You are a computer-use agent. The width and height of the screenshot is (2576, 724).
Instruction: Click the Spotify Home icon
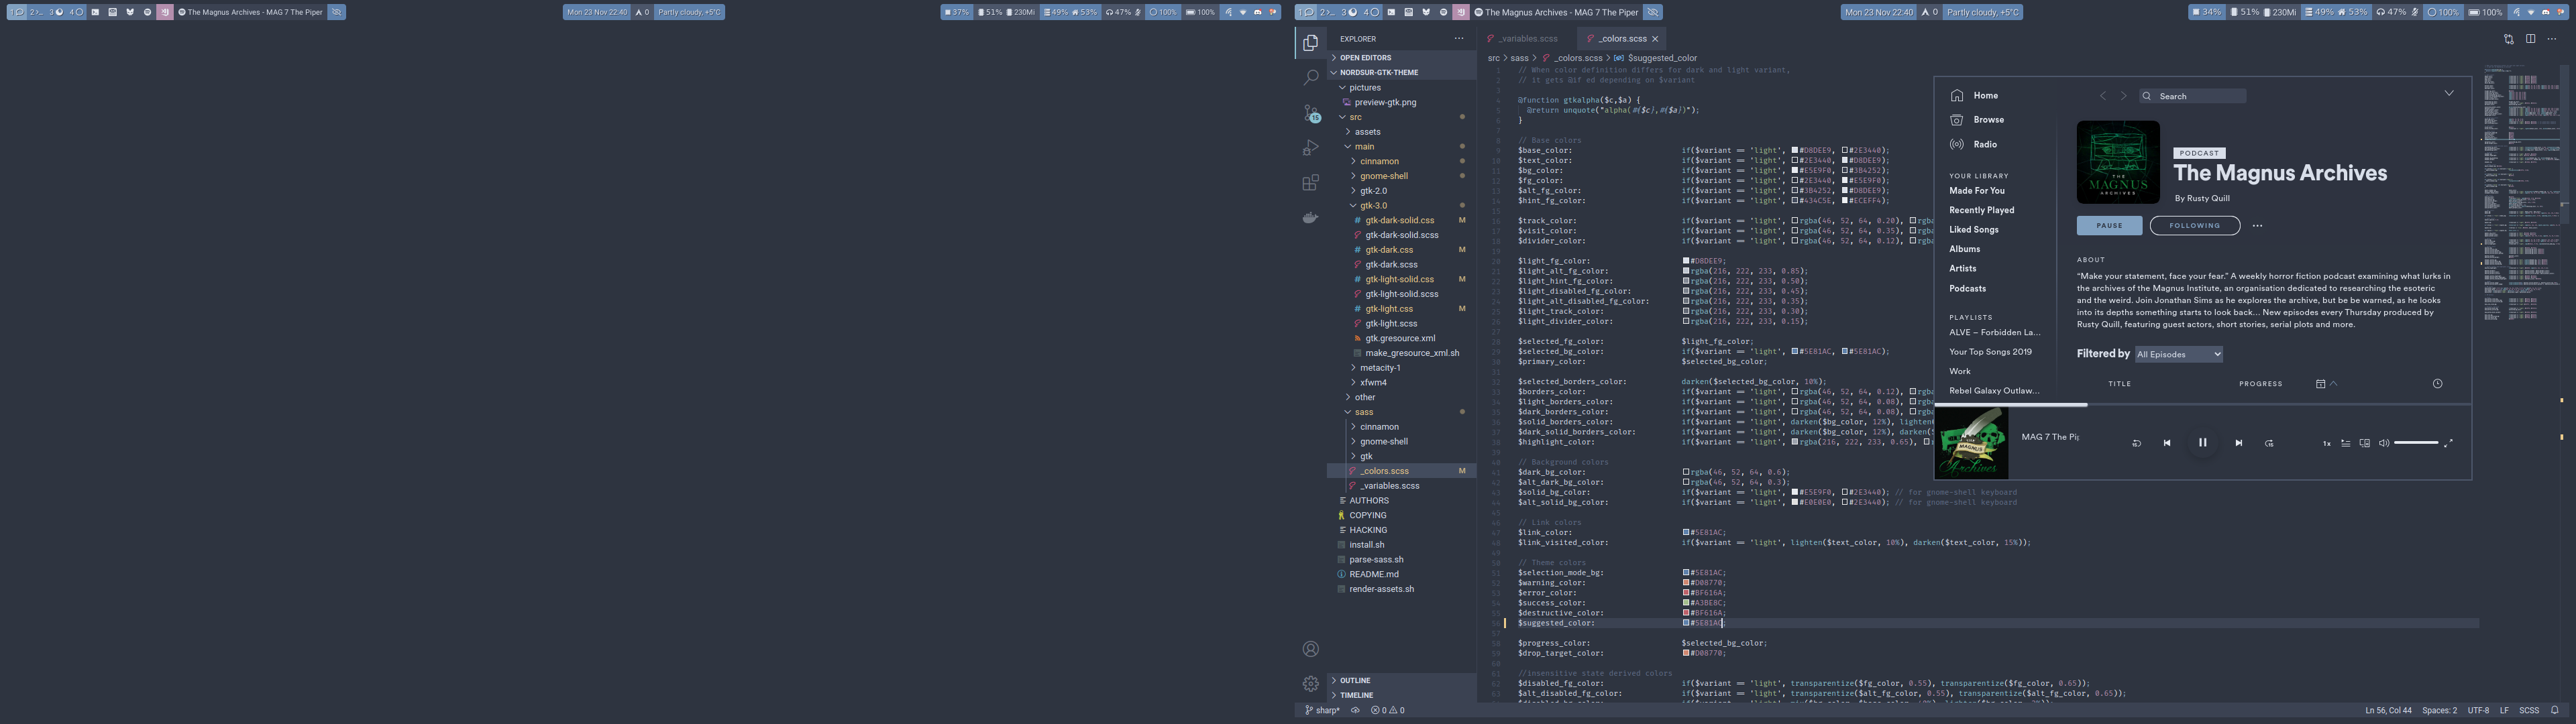(1957, 96)
